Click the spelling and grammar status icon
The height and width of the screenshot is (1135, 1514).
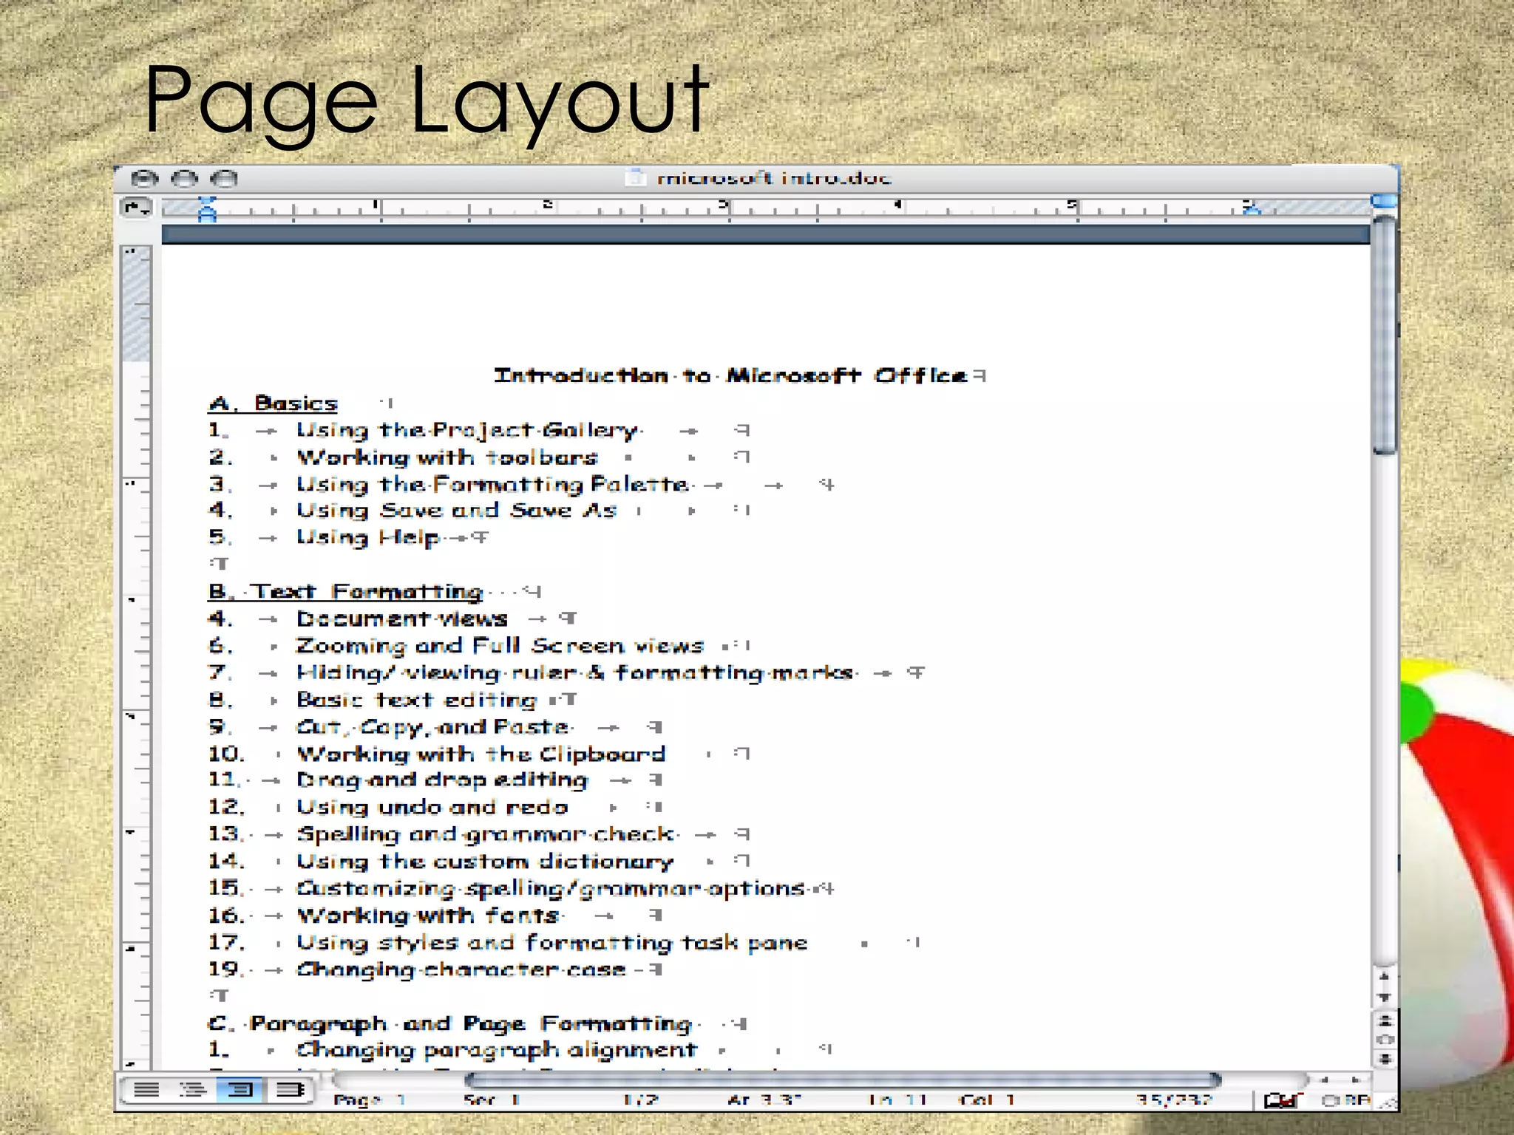(x=1280, y=1100)
